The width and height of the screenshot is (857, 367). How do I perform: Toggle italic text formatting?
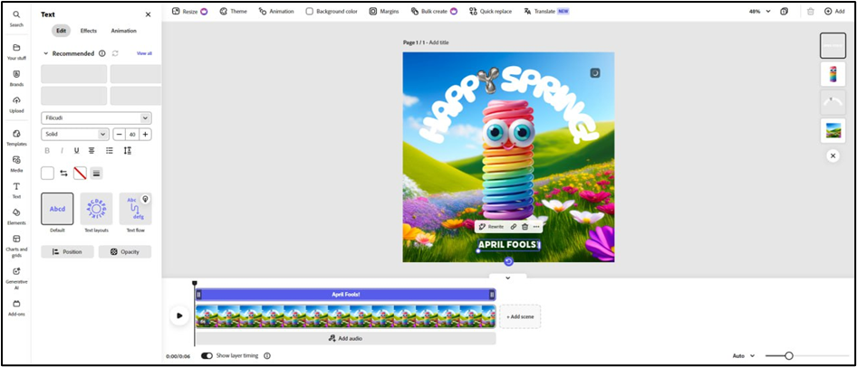[x=62, y=150]
